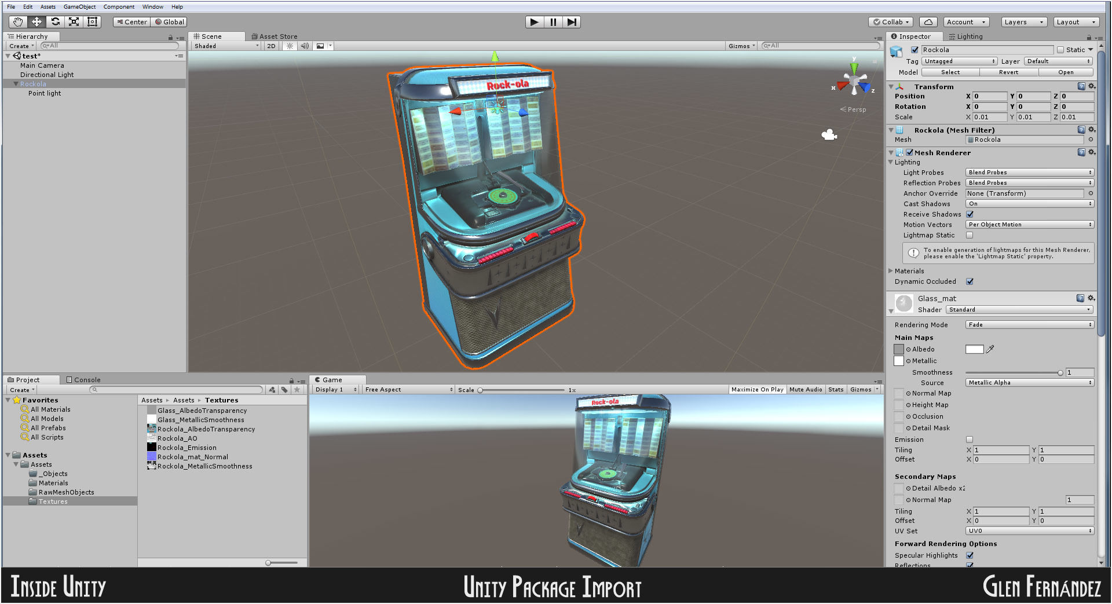
Task: Click the Albedo eyedropper icon
Action: (x=990, y=349)
